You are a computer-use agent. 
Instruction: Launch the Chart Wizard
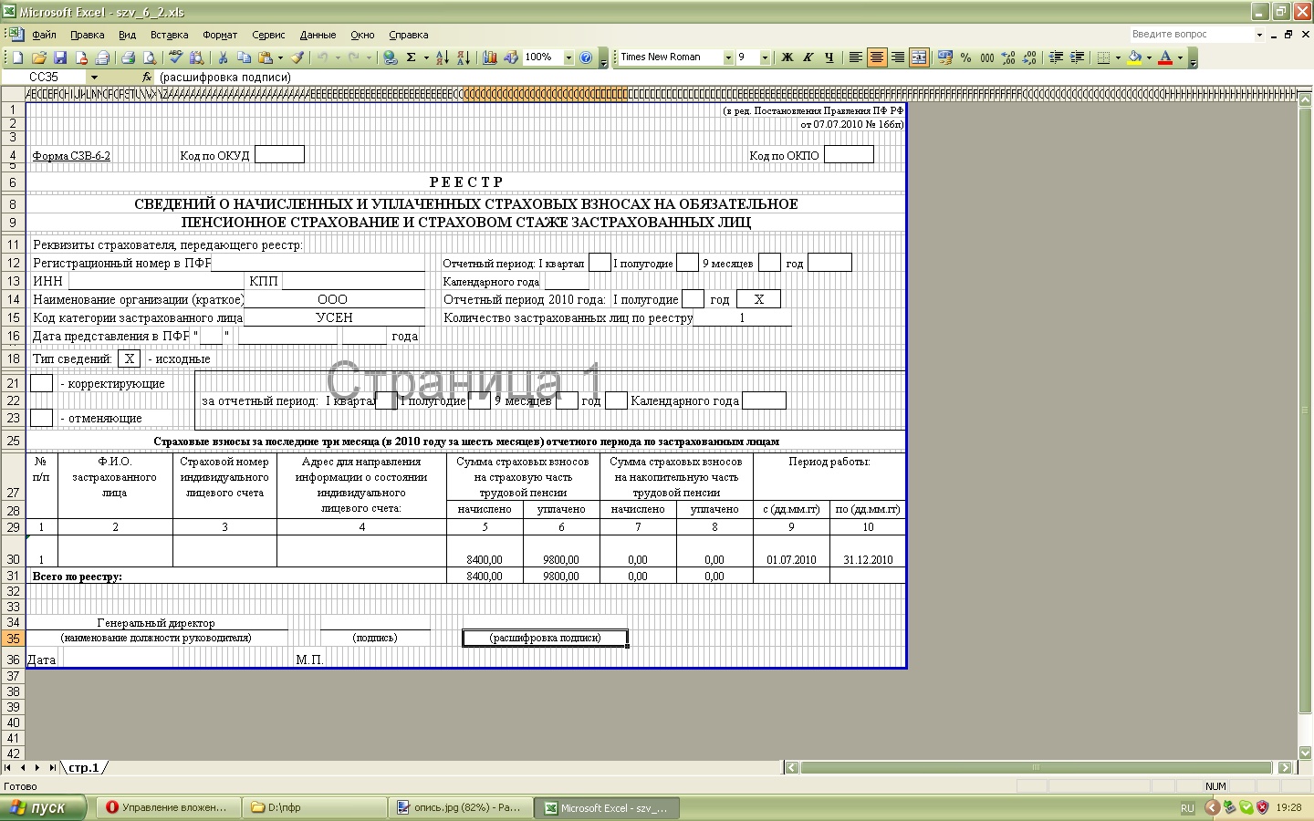tap(490, 57)
